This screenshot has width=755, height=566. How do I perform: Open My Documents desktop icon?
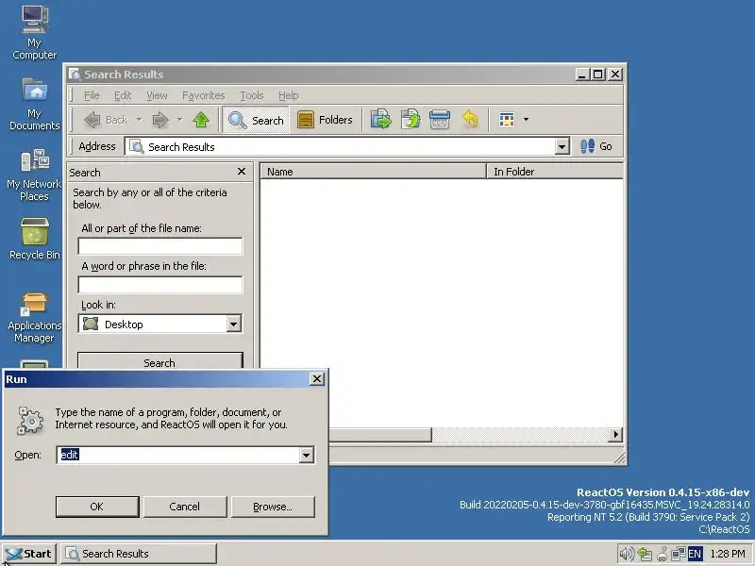click(34, 104)
